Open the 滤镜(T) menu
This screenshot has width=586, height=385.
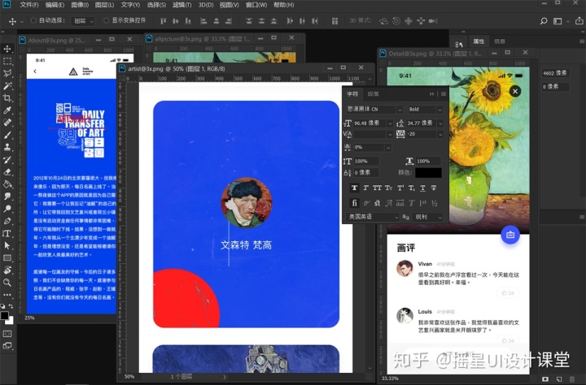(x=182, y=5)
